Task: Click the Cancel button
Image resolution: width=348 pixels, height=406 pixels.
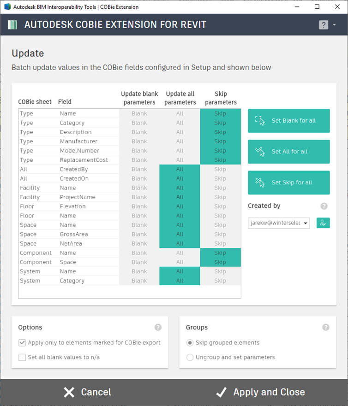Action: click(87, 392)
